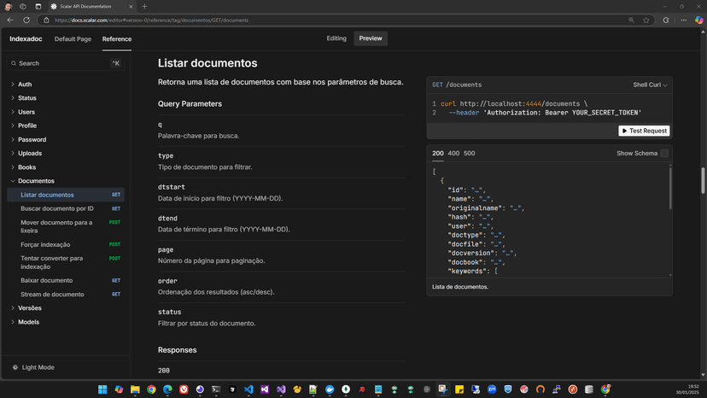Enable the Show Schema checkbox
The width and height of the screenshot is (707, 398).
[x=664, y=154]
